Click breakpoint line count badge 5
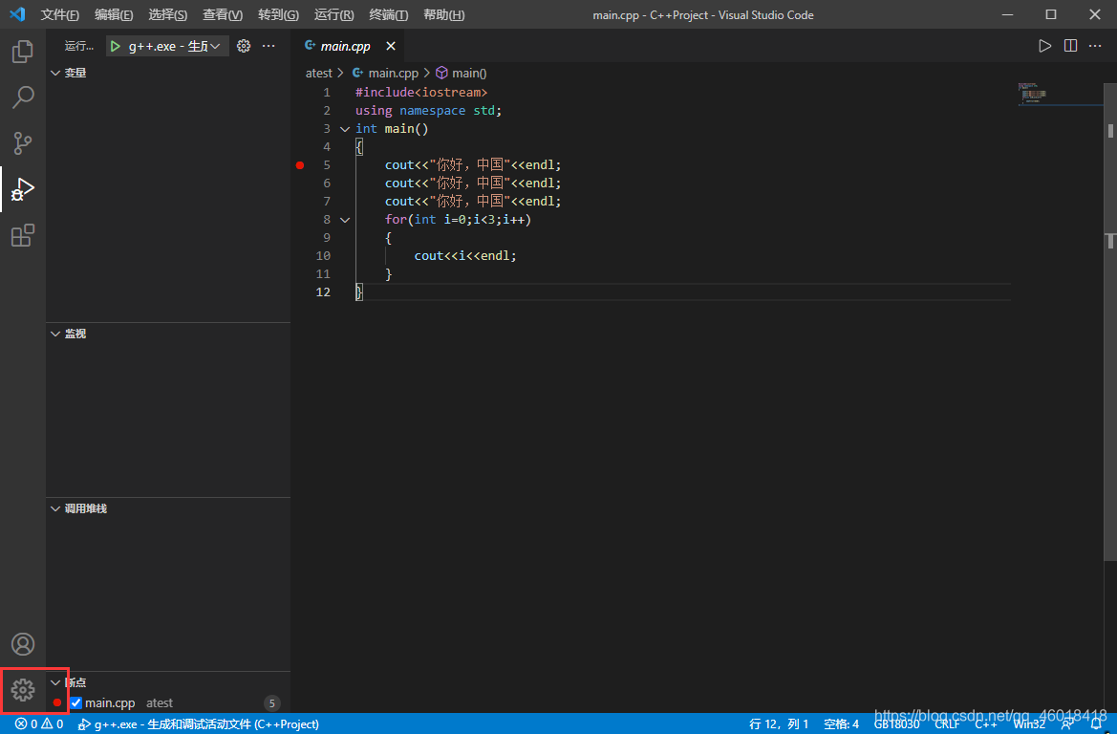The width and height of the screenshot is (1117, 734). (271, 703)
